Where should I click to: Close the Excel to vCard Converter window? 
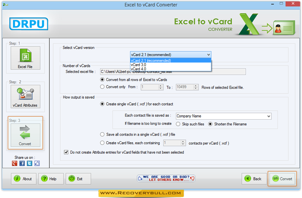click(x=293, y=4)
